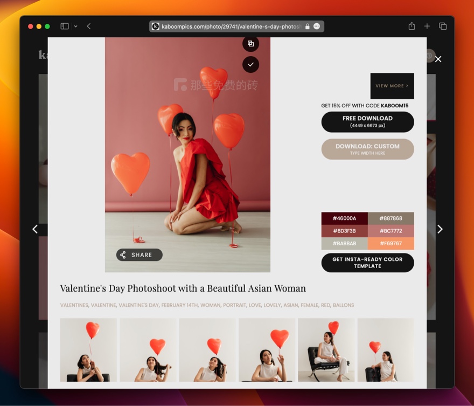The height and width of the screenshot is (406, 474).
Task: Open the page options ellipsis in address bar
Action: [317, 26]
